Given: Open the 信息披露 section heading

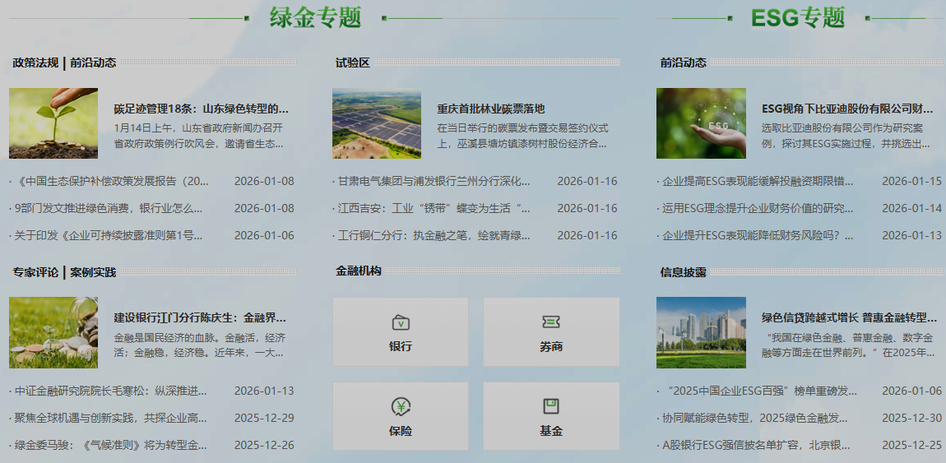Looking at the screenshot, I should click(x=683, y=272).
